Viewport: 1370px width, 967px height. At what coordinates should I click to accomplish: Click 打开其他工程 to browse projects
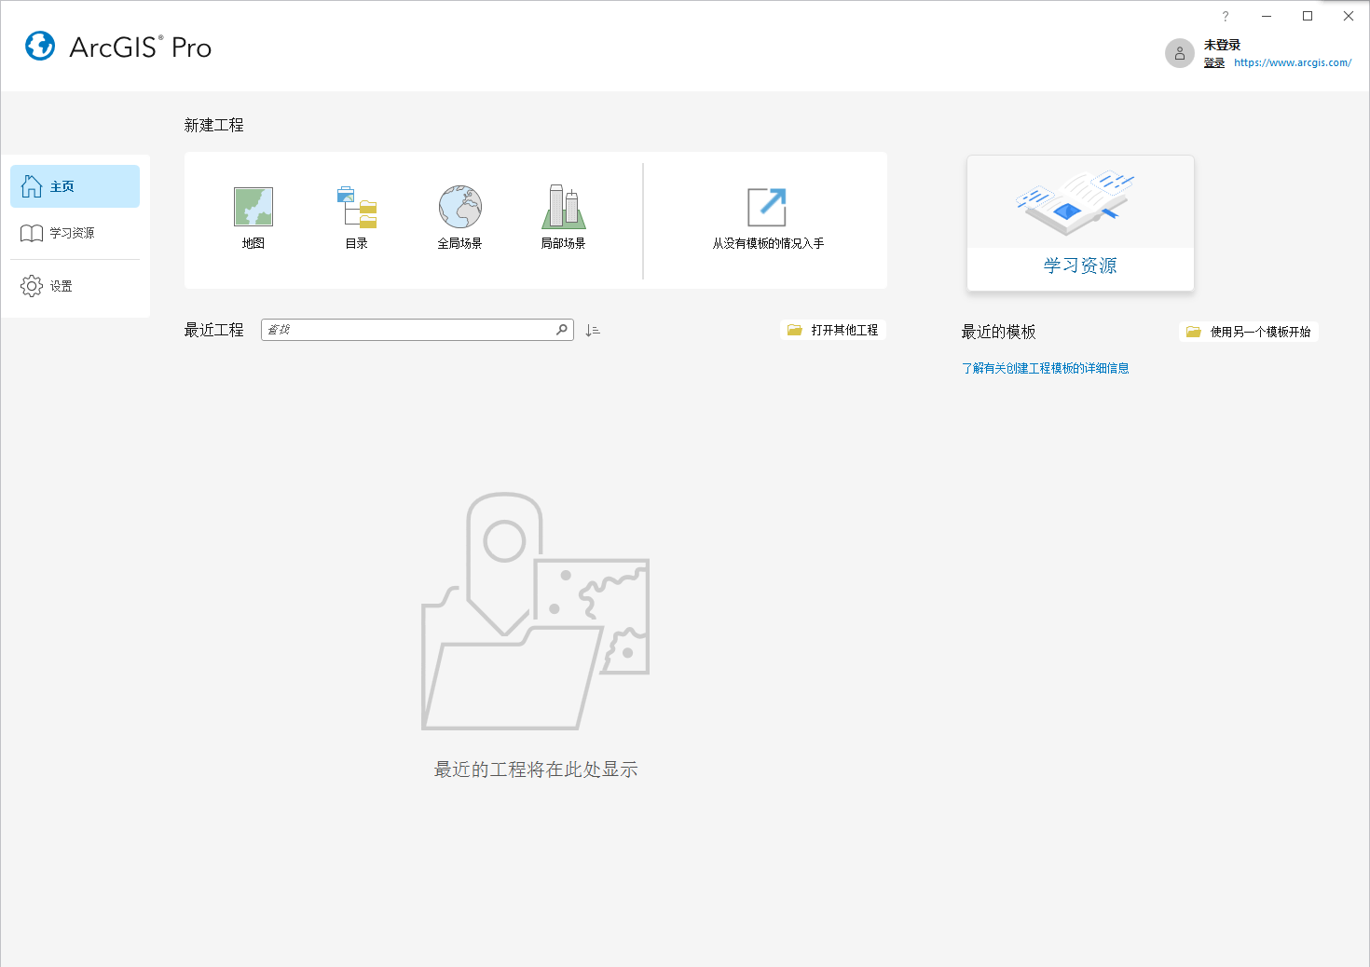[x=832, y=329]
